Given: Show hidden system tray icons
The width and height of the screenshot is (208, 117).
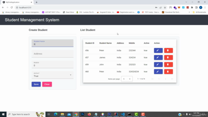Looking at the screenshot, I should point(184,114).
